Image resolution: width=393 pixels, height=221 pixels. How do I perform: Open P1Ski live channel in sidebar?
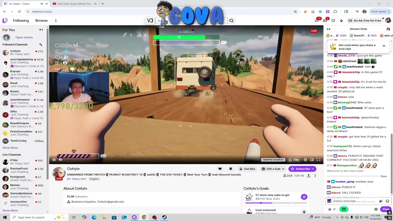coord(23,162)
